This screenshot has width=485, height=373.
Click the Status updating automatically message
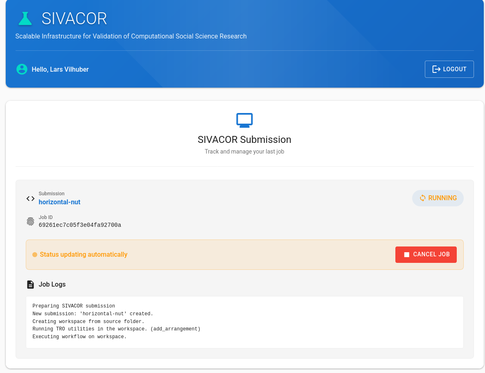coord(83,255)
